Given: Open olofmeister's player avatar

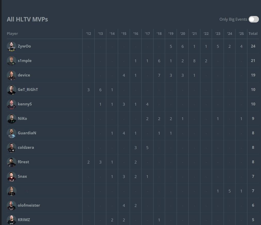Looking at the screenshot, I should [x=12, y=206].
